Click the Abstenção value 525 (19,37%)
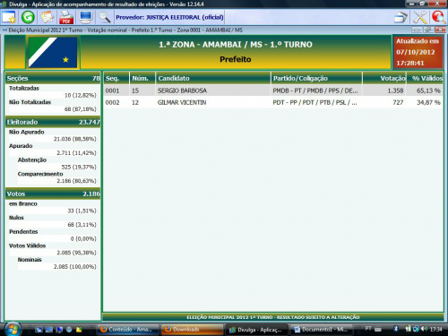 click(79, 167)
